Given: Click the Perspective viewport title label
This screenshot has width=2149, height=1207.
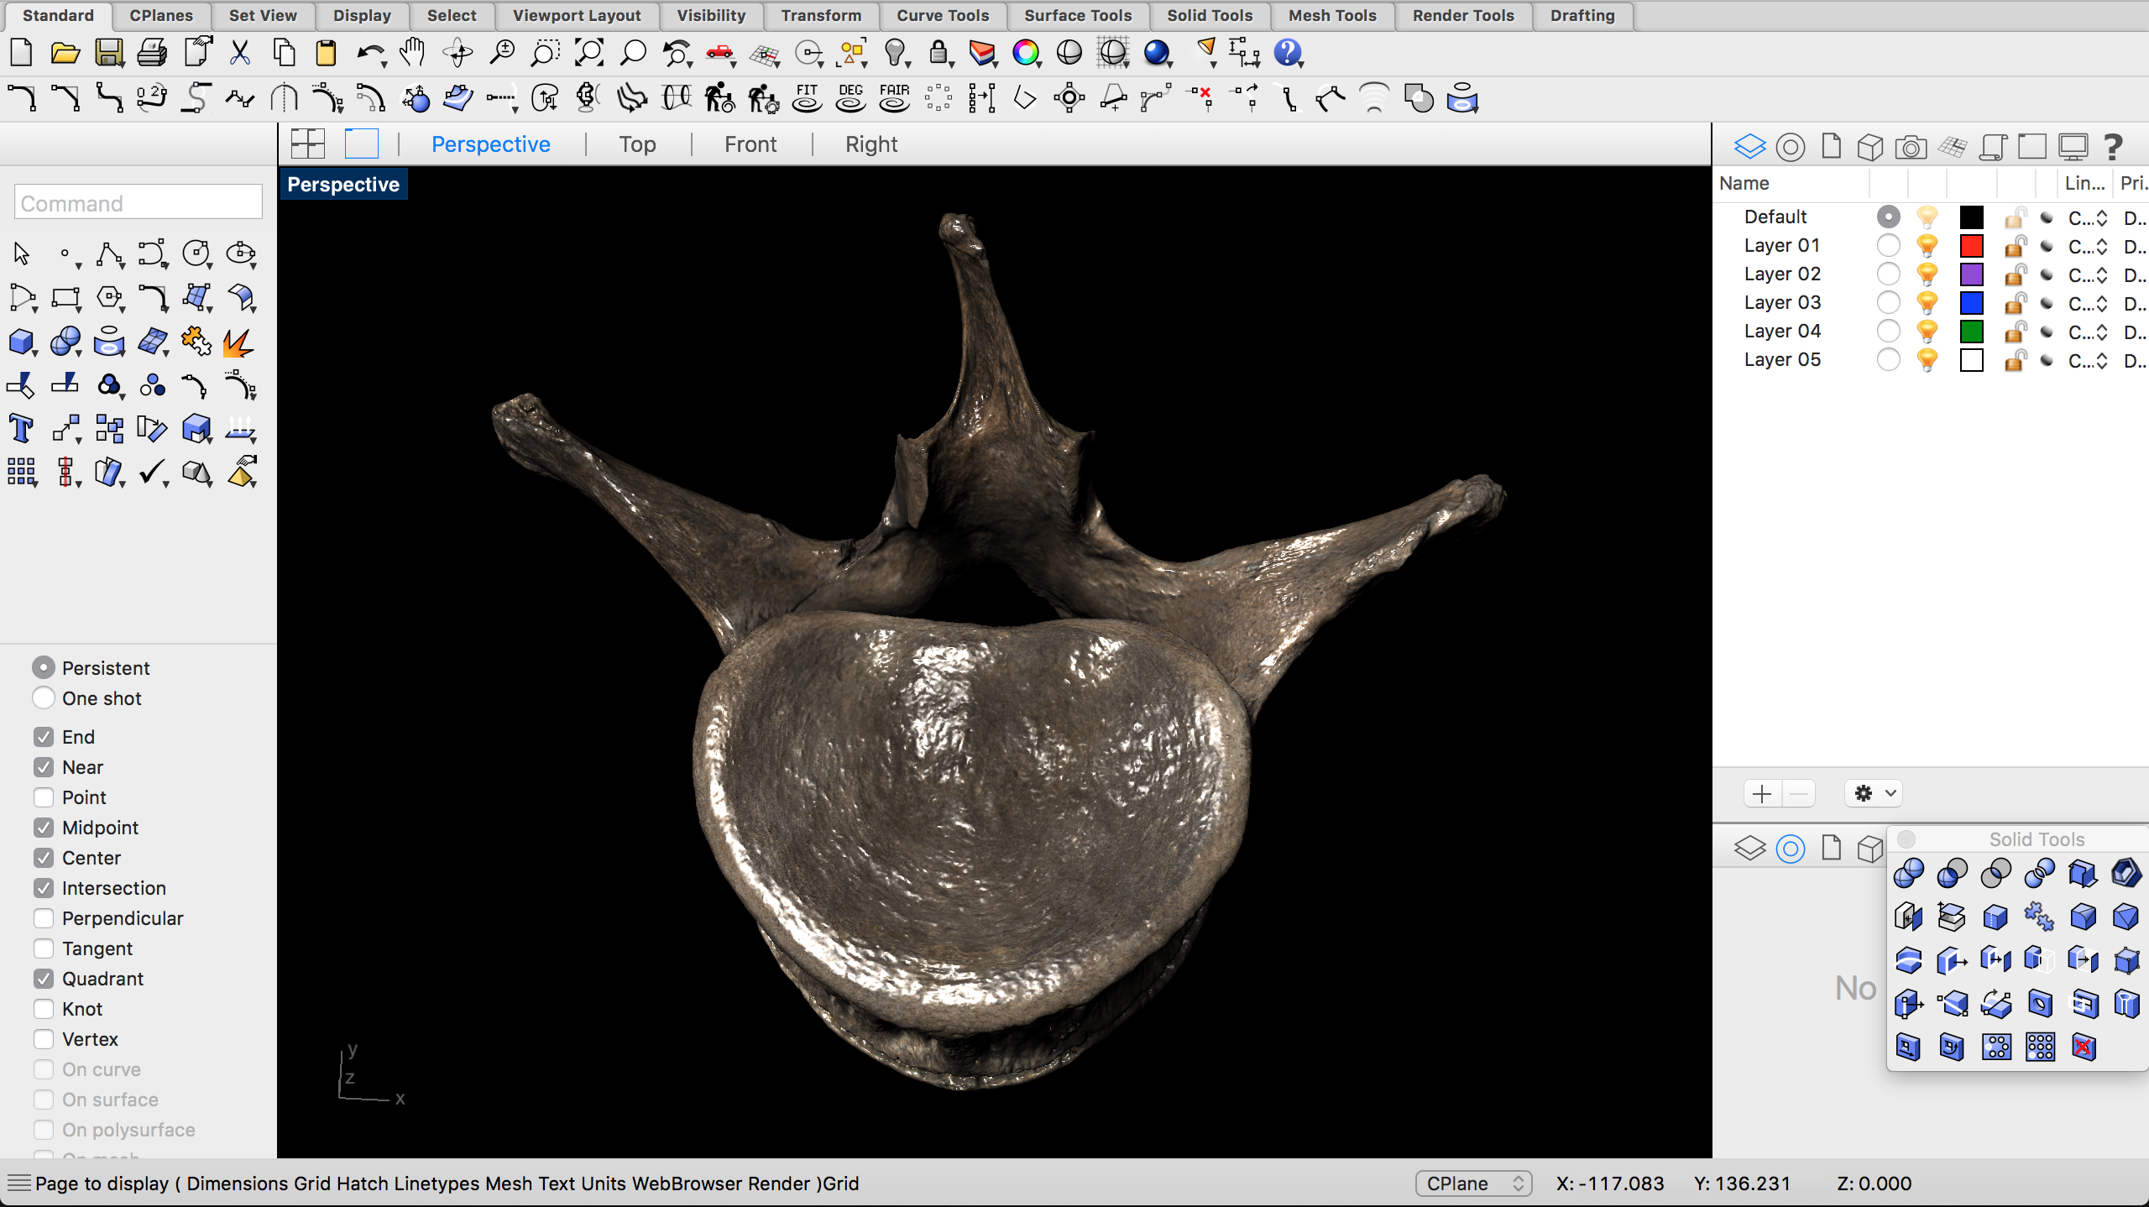Looking at the screenshot, I should [x=343, y=184].
